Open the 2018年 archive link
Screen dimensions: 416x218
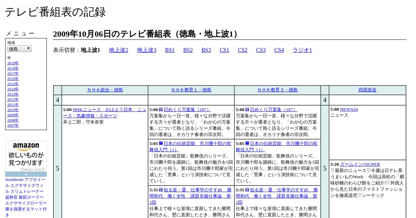[x=13, y=68]
